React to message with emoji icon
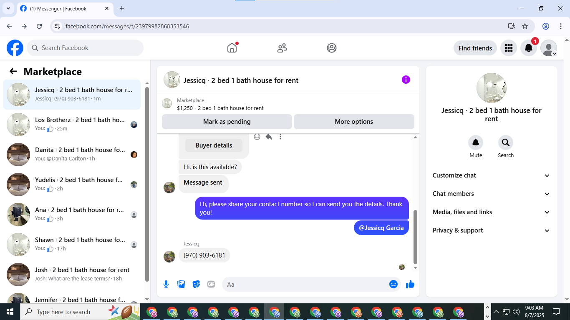 pos(257,137)
